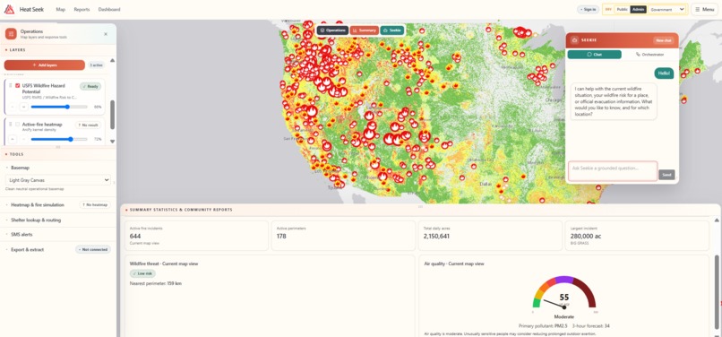Open the Government role dropdown
722x337 pixels.
pos(667,9)
